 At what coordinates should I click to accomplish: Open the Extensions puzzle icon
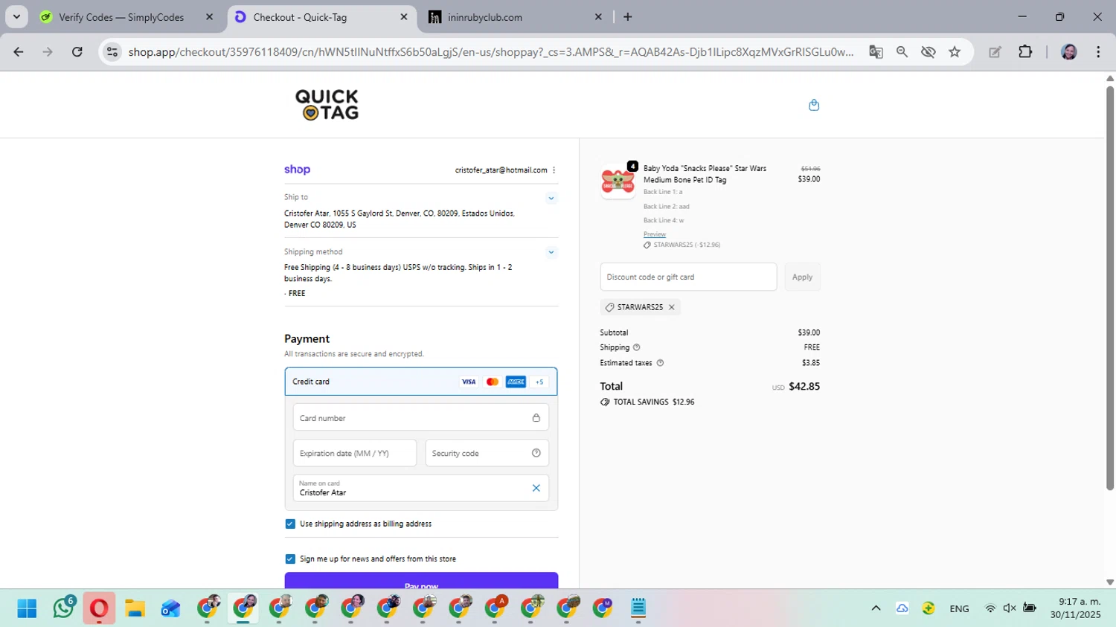[x=1025, y=52]
